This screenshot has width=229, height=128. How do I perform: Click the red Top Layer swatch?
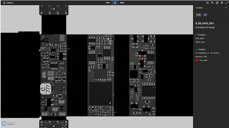click(197, 60)
